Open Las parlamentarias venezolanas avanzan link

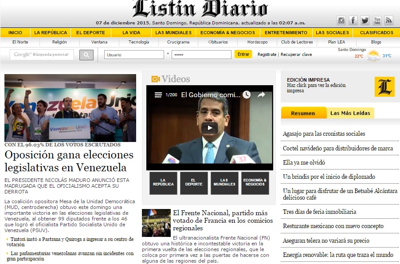[70, 256]
